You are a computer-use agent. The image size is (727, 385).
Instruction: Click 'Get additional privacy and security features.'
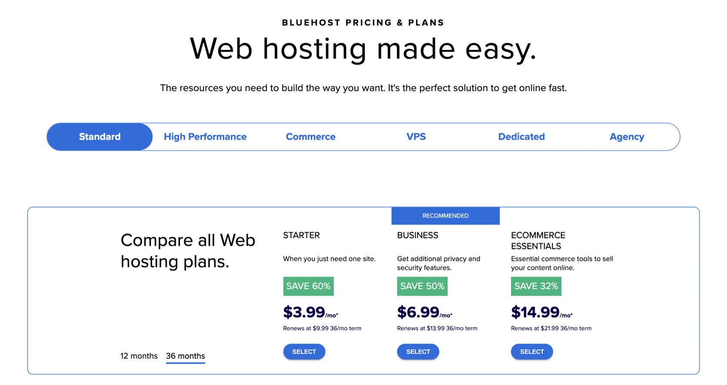click(x=439, y=263)
